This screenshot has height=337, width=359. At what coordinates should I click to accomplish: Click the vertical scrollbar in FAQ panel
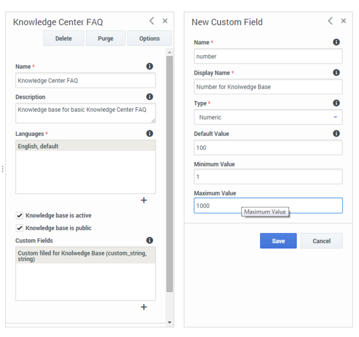[x=169, y=174]
